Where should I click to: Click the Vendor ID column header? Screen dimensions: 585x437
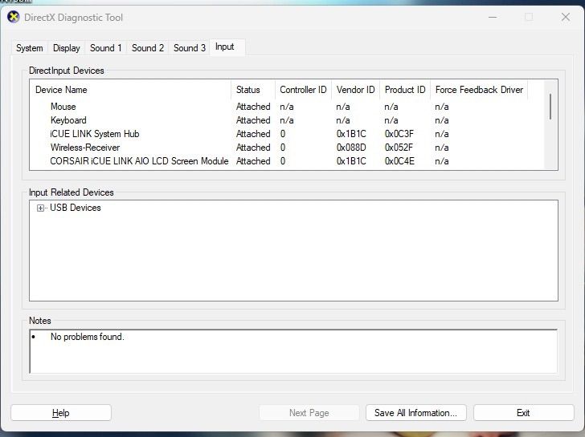pos(355,90)
